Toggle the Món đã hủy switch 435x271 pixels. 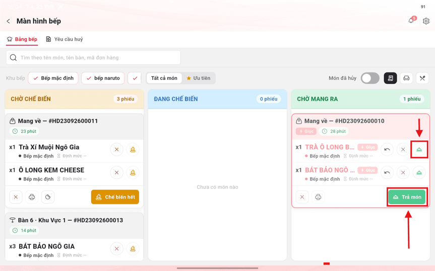click(x=370, y=78)
